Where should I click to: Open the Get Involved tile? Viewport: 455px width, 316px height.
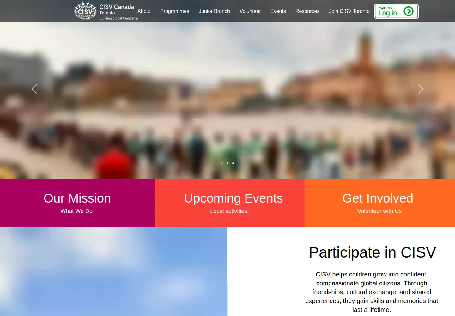click(380, 203)
